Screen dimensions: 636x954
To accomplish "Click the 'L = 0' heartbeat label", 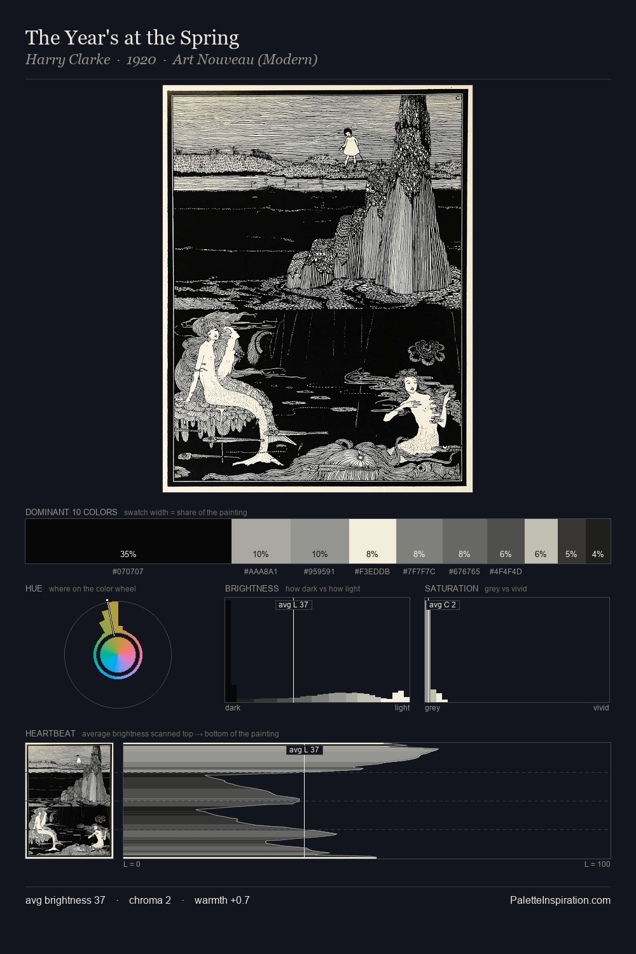I will 132,864.
